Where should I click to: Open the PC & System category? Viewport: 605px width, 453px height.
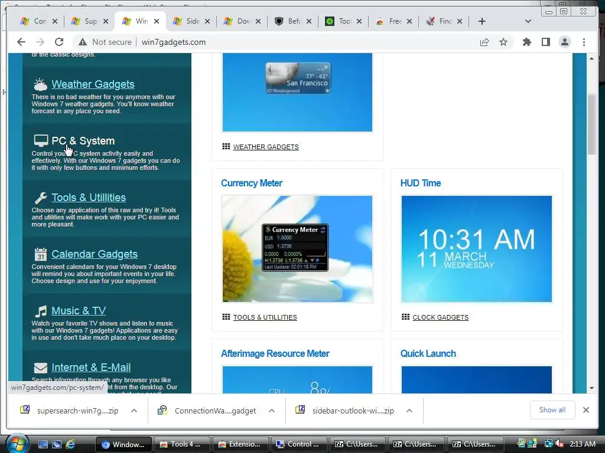(x=83, y=140)
